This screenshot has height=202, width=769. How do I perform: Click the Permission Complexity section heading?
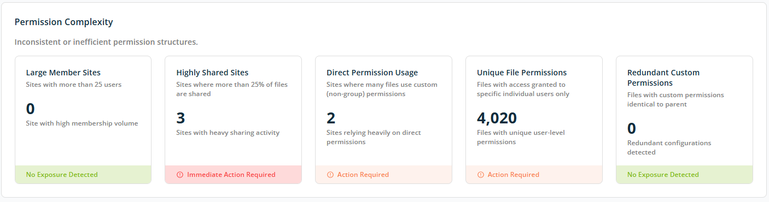pos(63,22)
